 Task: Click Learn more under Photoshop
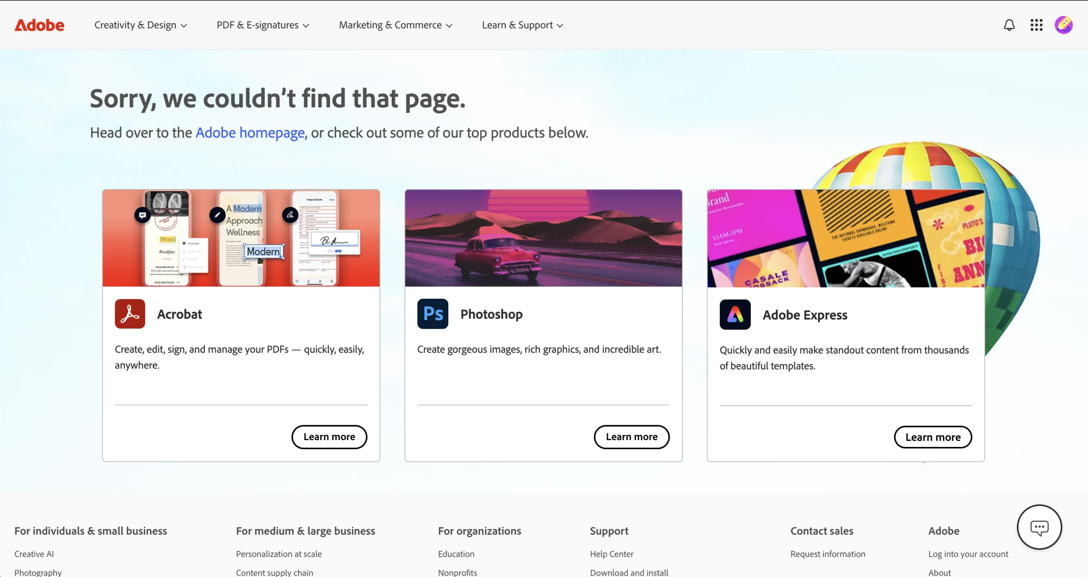click(632, 437)
